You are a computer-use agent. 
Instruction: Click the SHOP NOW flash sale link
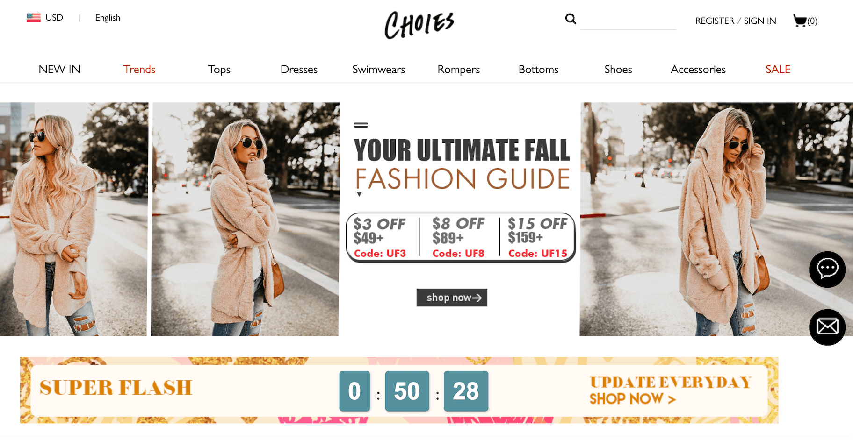click(x=632, y=399)
